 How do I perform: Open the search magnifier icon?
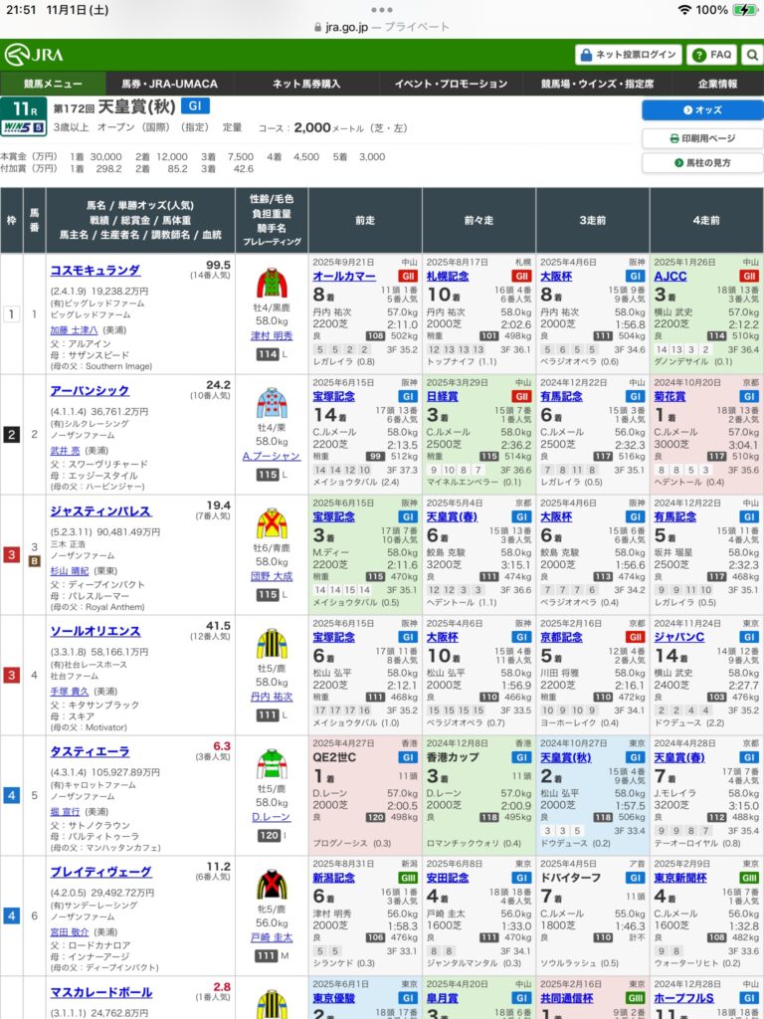pyautogui.click(x=752, y=55)
